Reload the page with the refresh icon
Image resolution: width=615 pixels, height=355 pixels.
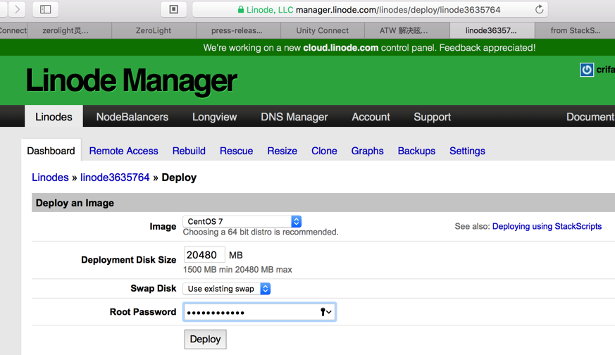pyautogui.click(x=539, y=10)
